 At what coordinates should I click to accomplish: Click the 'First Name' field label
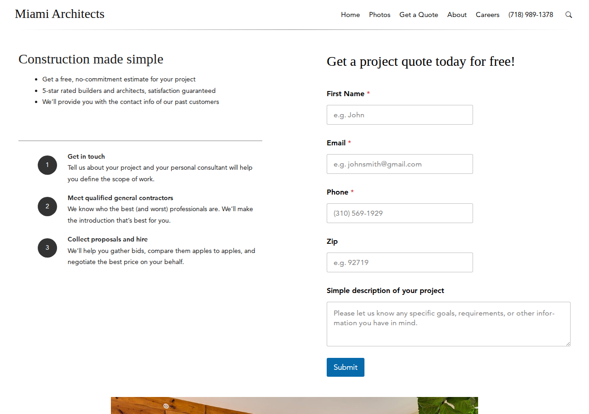tap(348, 93)
